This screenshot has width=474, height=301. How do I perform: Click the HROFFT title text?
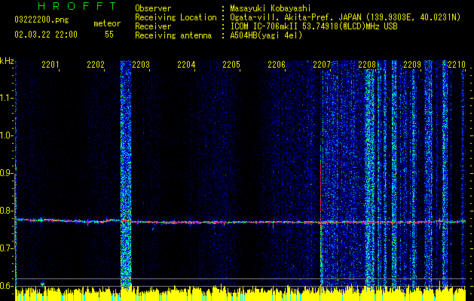(x=78, y=6)
